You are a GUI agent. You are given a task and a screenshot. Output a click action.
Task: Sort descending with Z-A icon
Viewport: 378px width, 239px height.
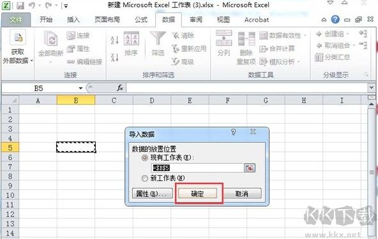pos(114,57)
